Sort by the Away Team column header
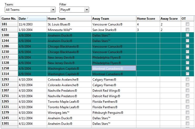This screenshot has width=195, height=129. pyautogui.click(x=114, y=19)
